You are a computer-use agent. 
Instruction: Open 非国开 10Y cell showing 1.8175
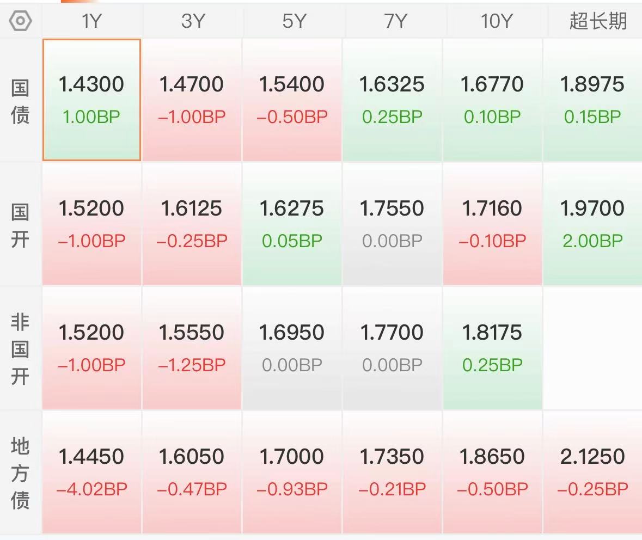(x=492, y=348)
